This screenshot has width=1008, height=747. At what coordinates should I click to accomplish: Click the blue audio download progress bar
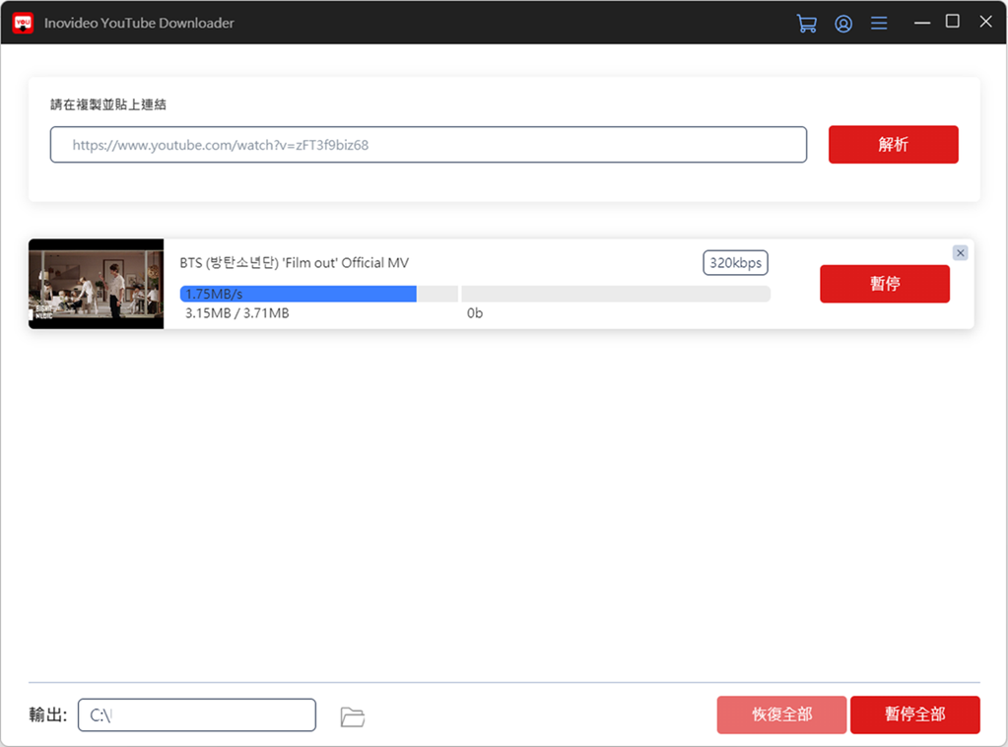319,294
